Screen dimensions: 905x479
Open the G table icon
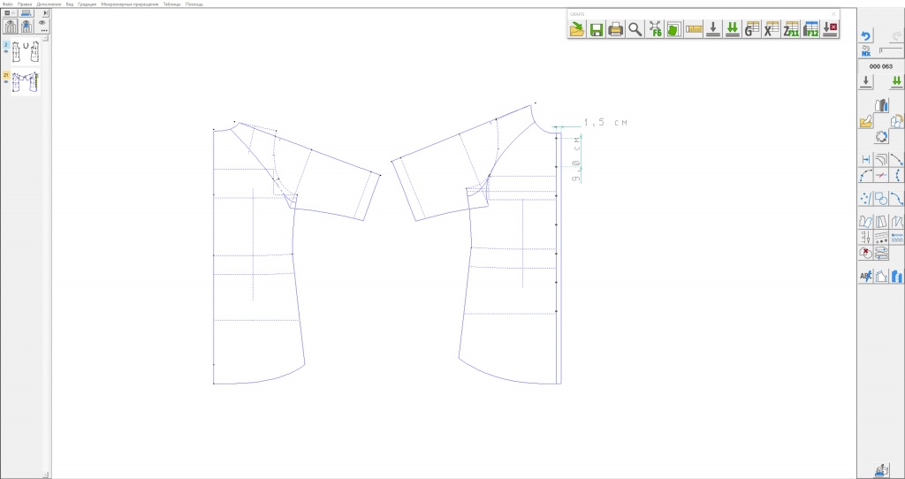(751, 29)
